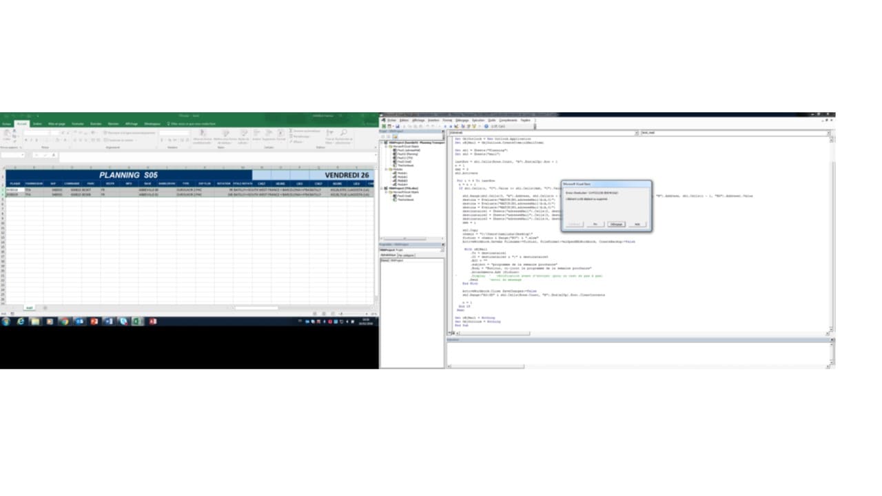Click the Excel horizontal sheet scrollbar
The width and height of the screenshot is (882, 496).
256,307
